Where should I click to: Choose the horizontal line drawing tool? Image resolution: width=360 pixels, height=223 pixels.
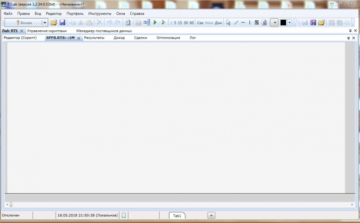[x=243, y=22]
